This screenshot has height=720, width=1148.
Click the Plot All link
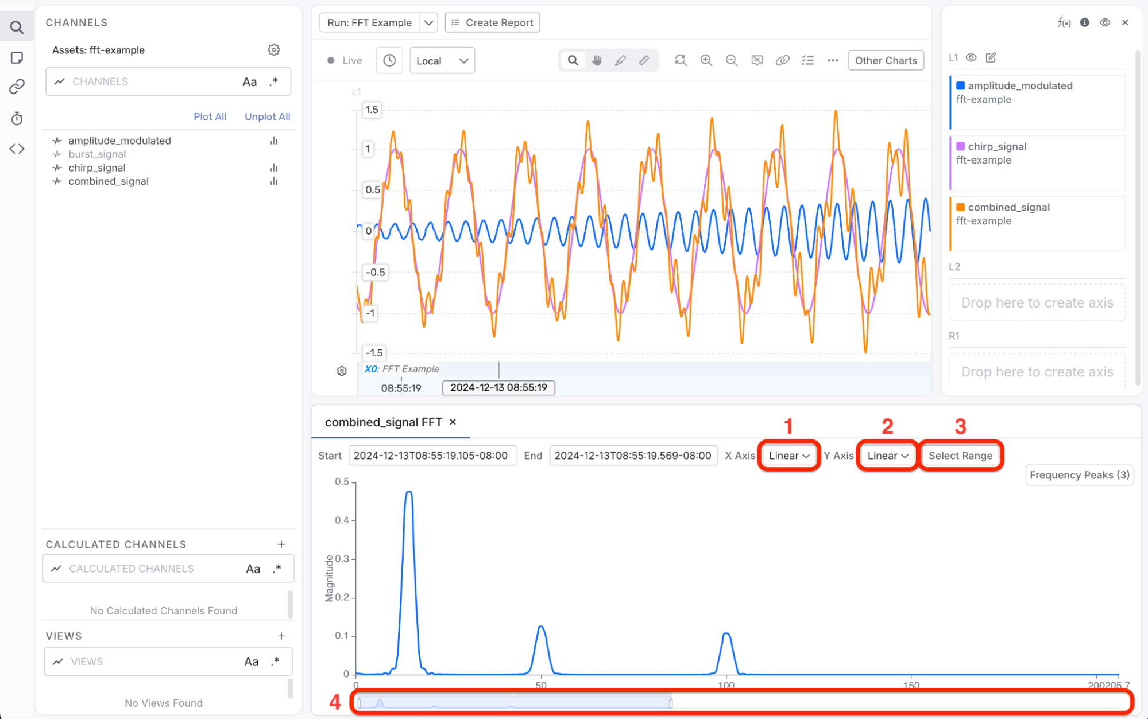pyautogui.click(x=210, y=117)
